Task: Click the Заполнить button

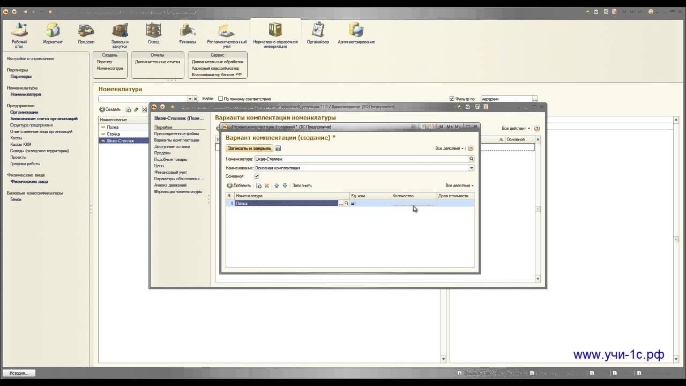Action: [302, 185]
